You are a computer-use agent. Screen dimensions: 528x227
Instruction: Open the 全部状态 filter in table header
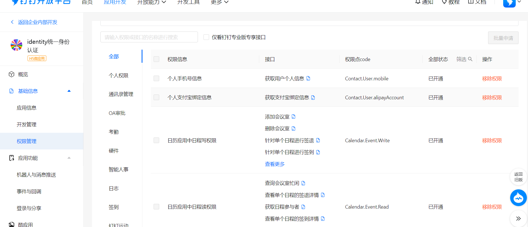(438, 59)
